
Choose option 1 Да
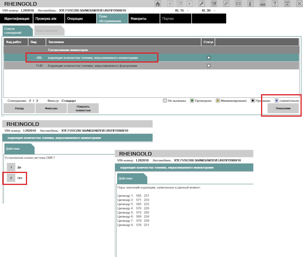pos(11,167)
